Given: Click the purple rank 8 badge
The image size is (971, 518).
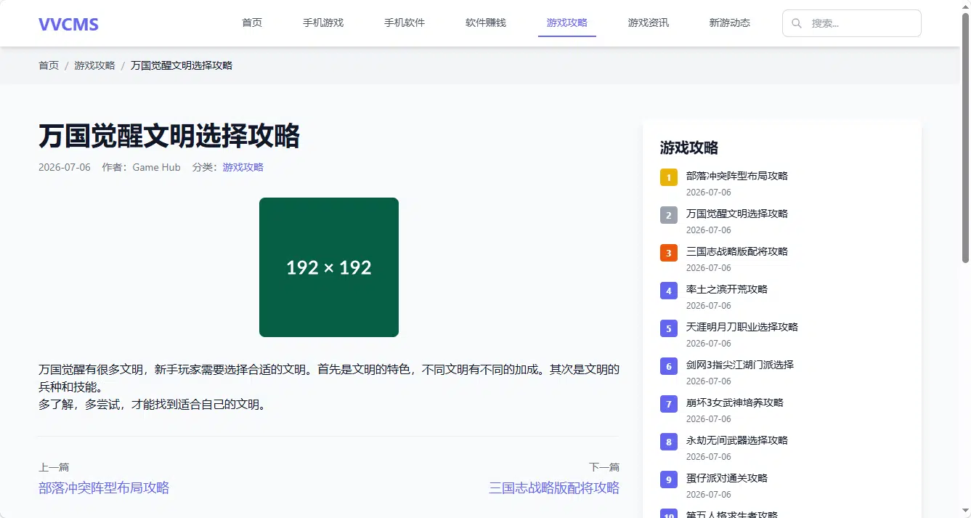Looking at the screenshot, I should 669,442.
